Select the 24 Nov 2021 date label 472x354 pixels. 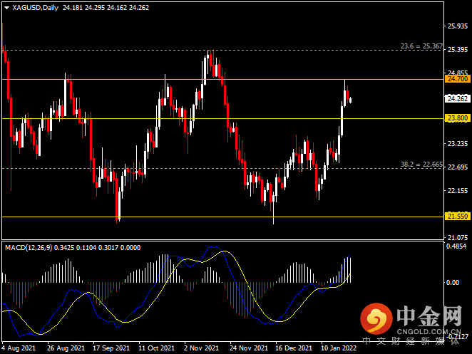pos(249,348)
